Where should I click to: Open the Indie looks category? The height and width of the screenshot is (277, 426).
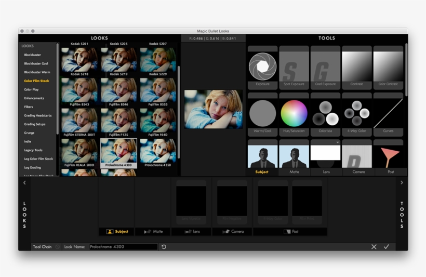click(x=28, y=142)
